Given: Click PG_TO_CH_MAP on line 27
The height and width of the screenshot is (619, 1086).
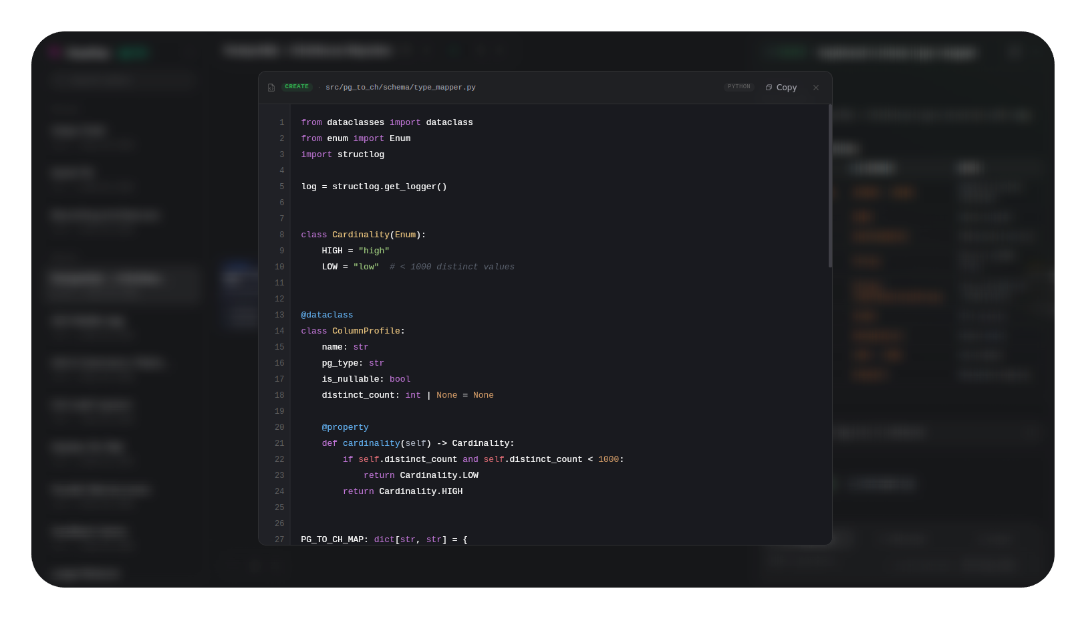Looking at the screenshot, I should point(333,539).
